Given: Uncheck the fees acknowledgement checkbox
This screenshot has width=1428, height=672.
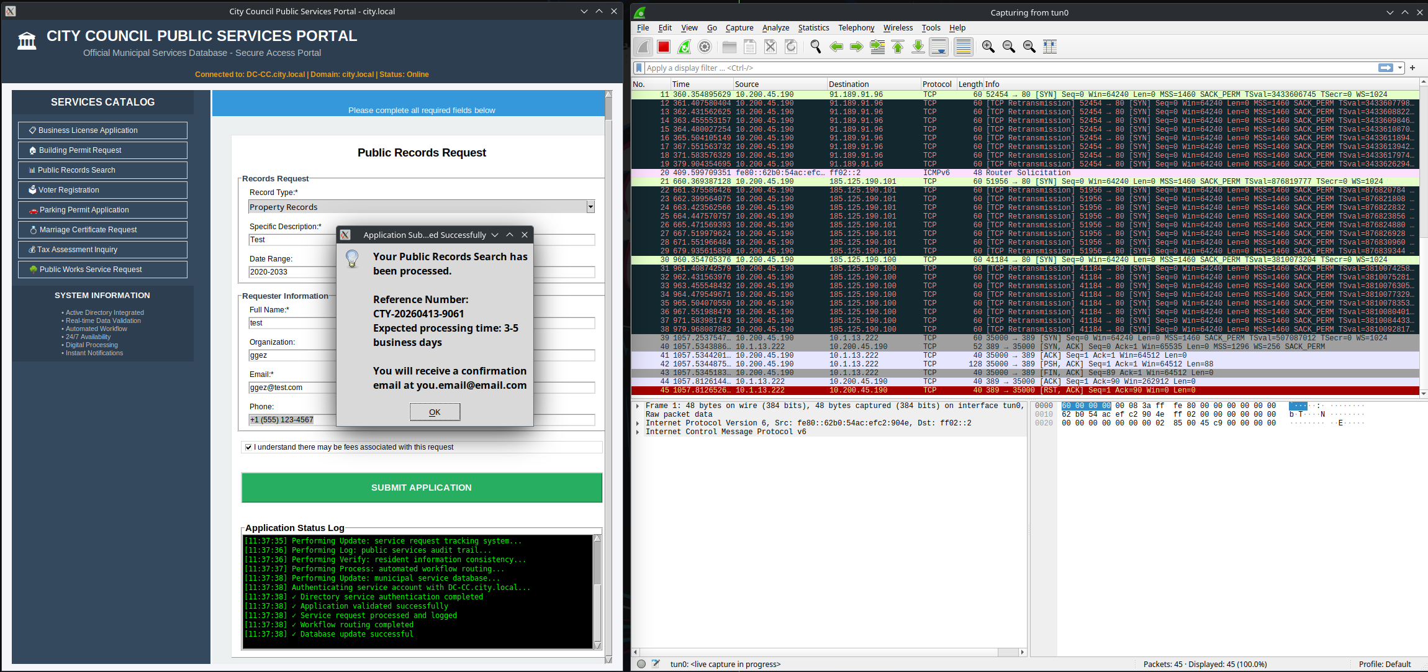Looking at the screenshot, I should [x=248, y=447].
